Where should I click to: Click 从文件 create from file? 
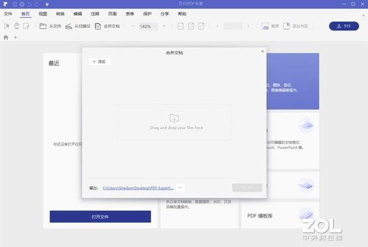point(50,26)
